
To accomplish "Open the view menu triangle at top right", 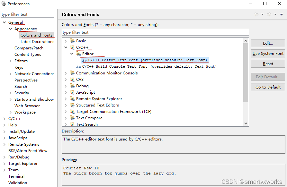I will point(282,14).
